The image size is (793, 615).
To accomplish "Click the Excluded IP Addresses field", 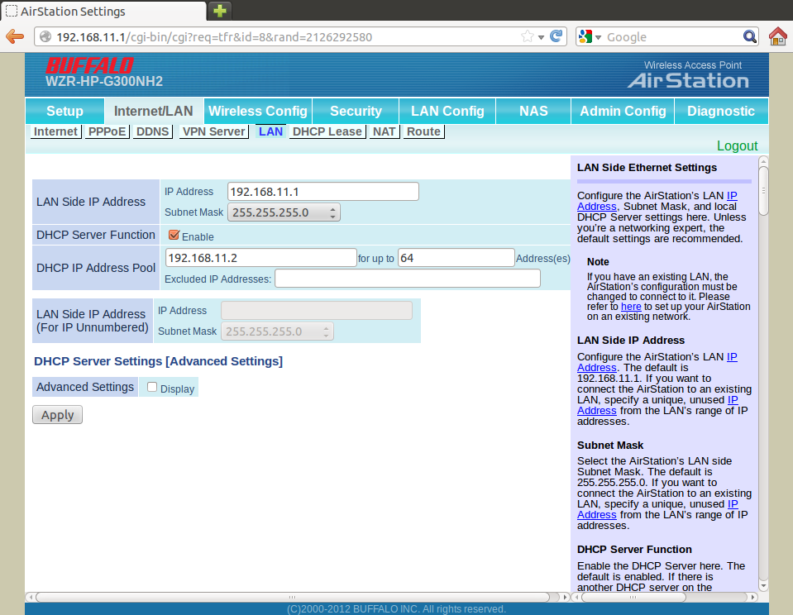I will coord(407,279).
